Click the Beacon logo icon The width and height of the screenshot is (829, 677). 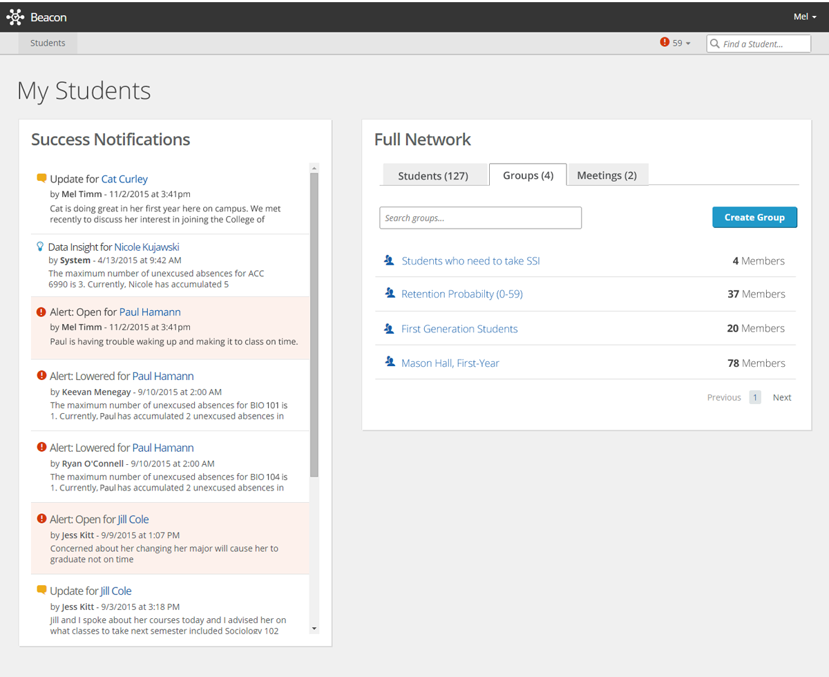15,17
